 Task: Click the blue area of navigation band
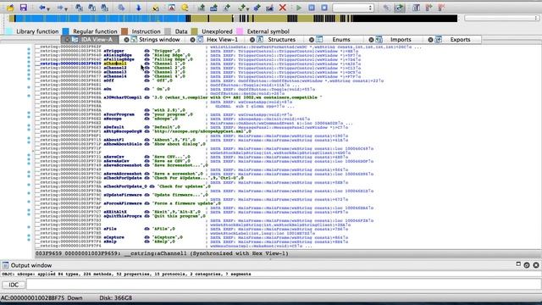coord(100,19)
